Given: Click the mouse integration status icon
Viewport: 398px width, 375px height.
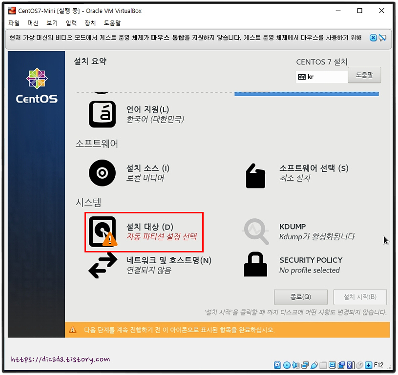Looking at the screenshot, I should pyautogui.click(x=359, y=365).
